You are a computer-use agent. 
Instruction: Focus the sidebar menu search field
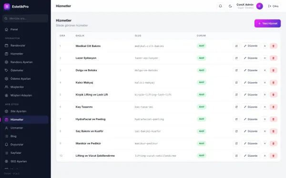pyautogui.click(x=25, y=19)
